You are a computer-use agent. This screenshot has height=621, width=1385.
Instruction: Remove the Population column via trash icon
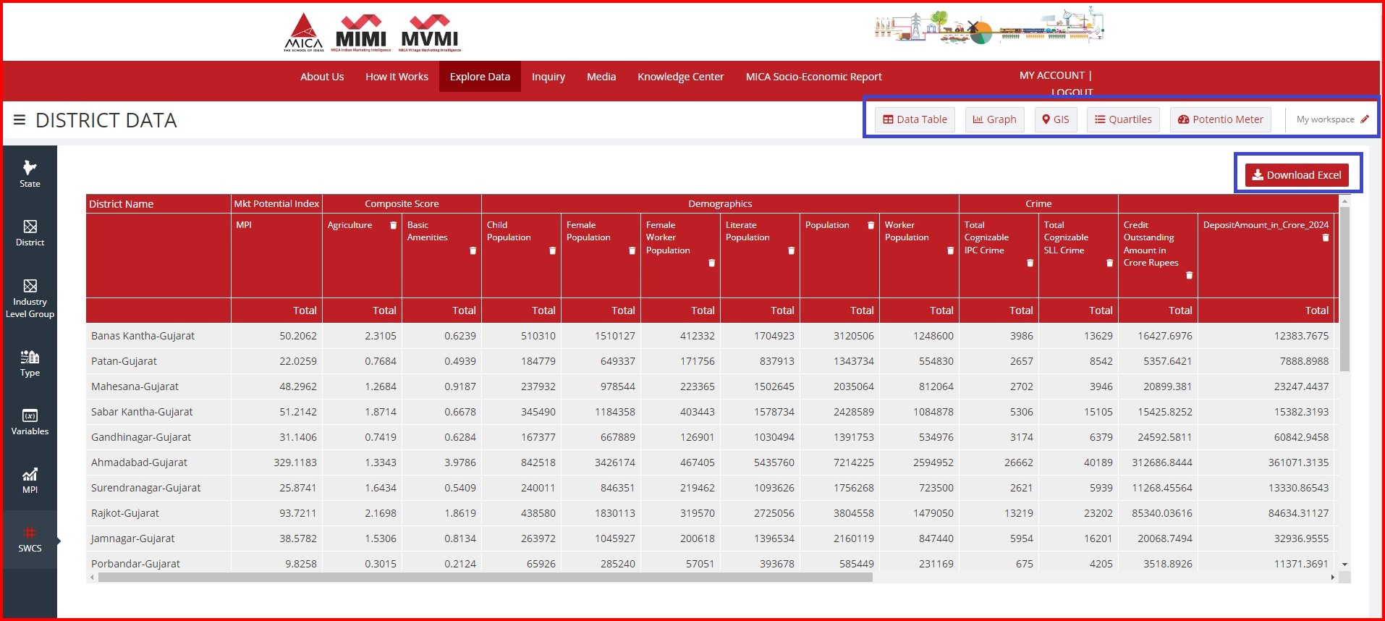pos(871,225)
